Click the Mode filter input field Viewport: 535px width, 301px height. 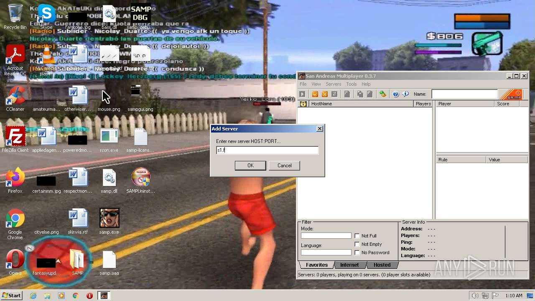tap(326, 236)
